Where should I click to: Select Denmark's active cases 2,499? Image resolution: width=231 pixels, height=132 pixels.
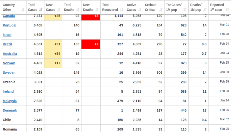(137, 111)
